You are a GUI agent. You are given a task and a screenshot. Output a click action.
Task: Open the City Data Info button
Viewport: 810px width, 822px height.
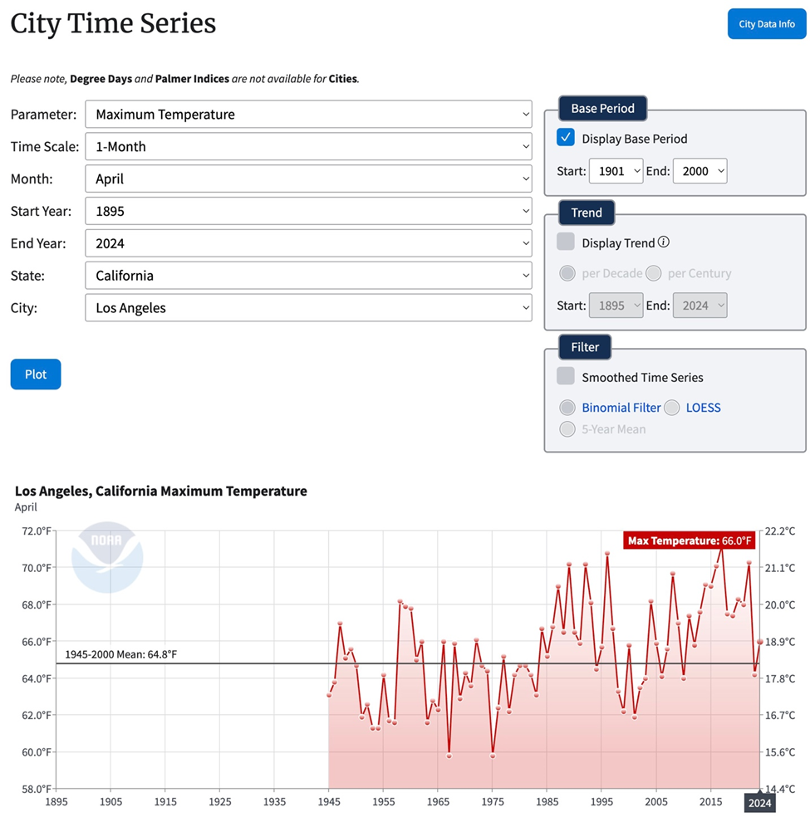[x=766, y=24]
